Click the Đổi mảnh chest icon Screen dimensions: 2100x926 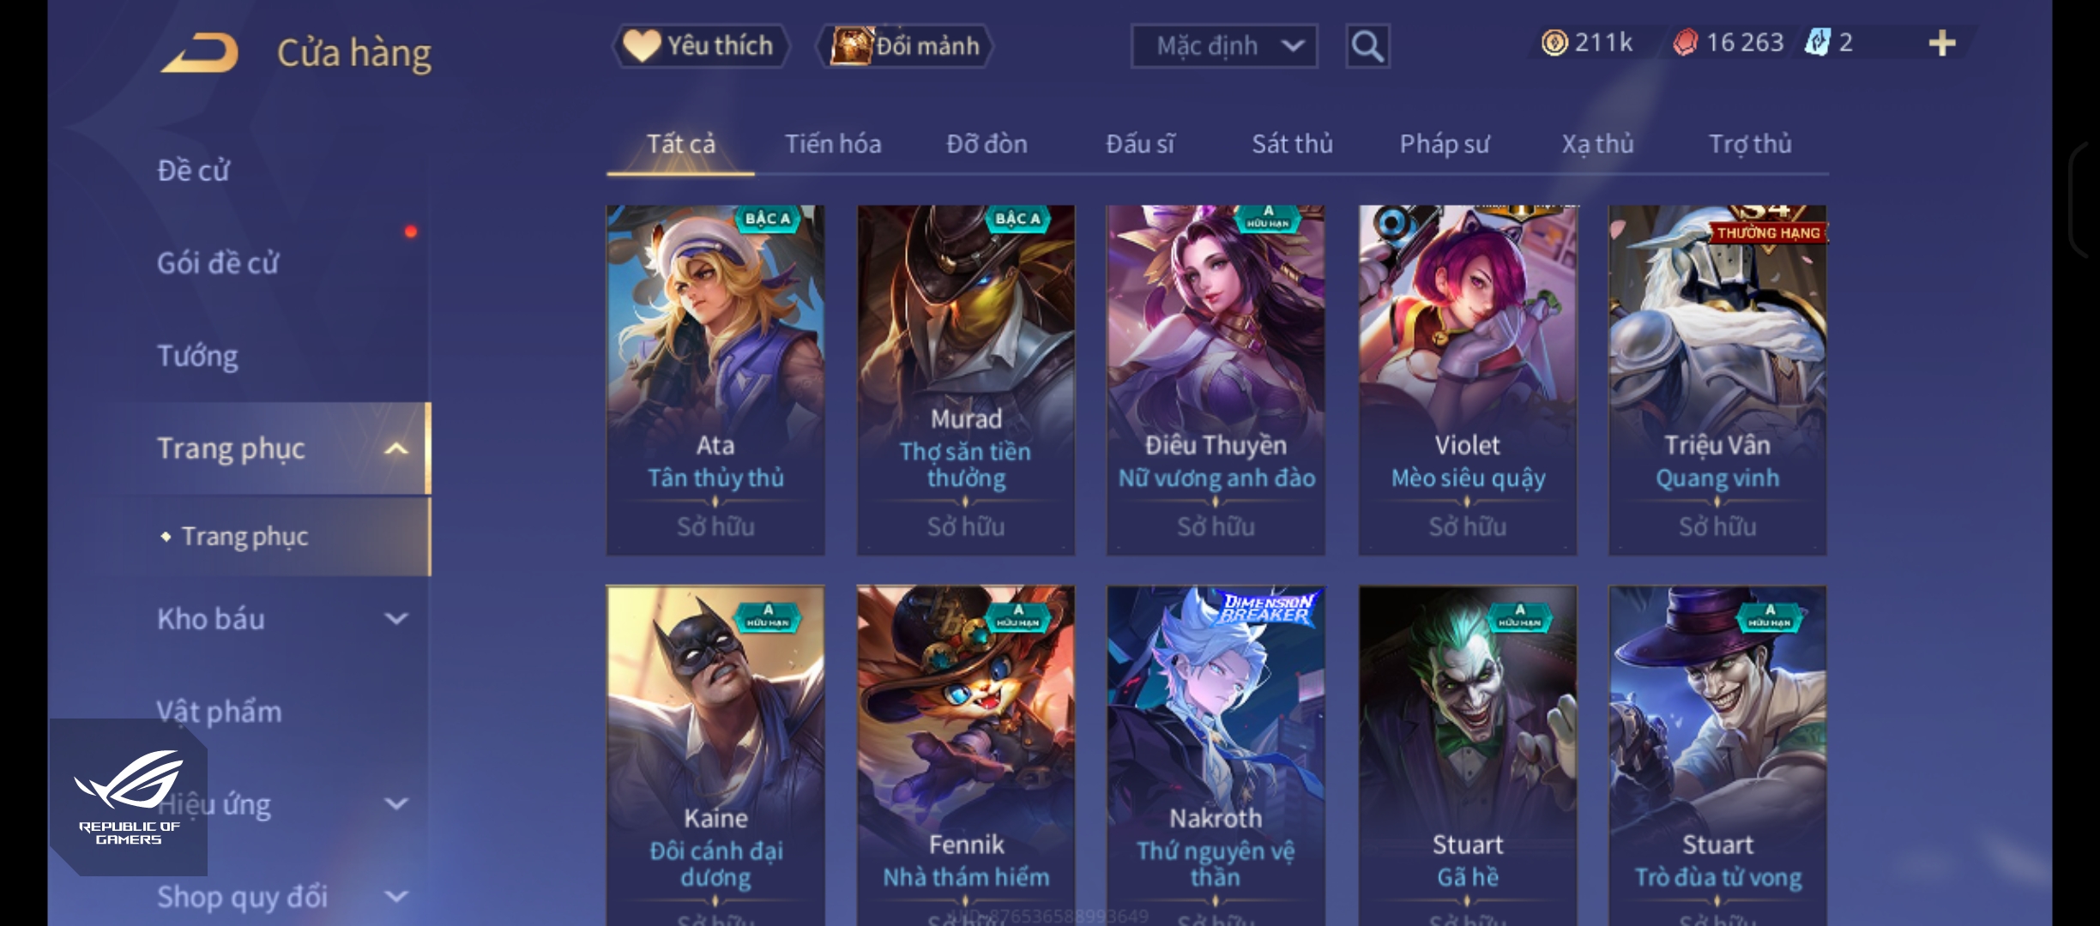click(x=850, y=45)
